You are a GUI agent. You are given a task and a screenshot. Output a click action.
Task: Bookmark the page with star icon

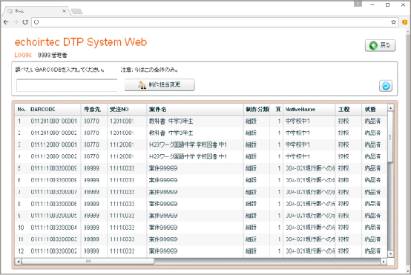(393, 22)
